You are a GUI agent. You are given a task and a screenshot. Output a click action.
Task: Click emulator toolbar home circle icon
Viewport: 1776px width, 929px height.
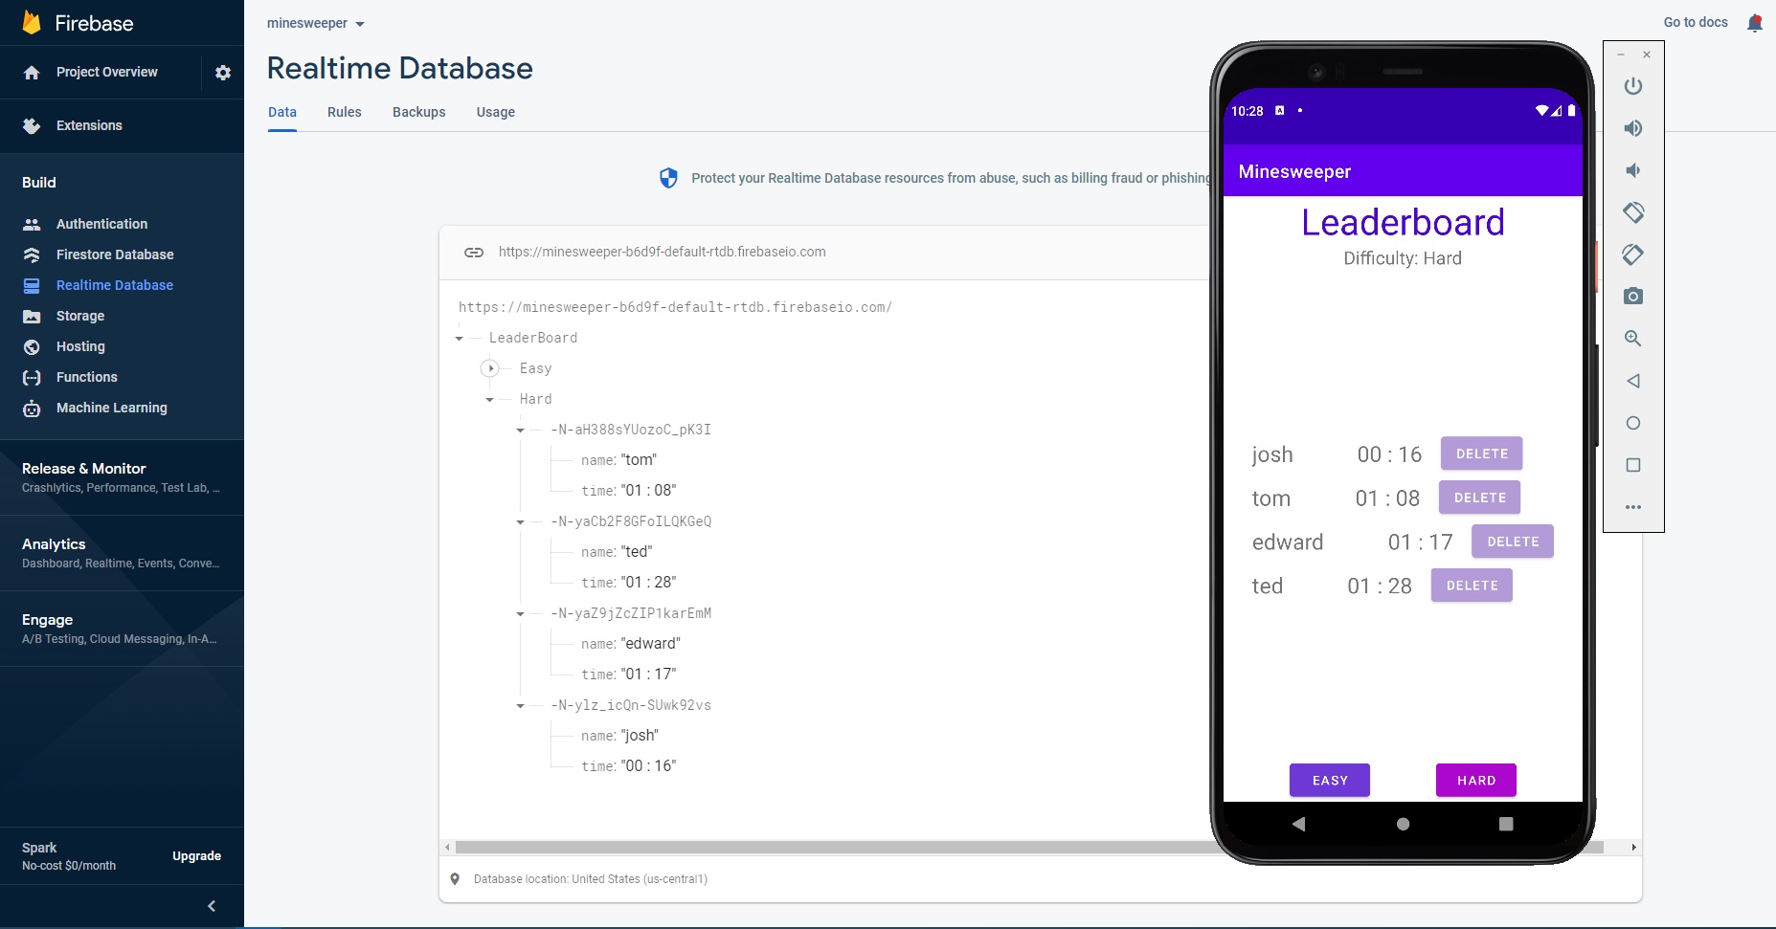(x=1633, y=423)
